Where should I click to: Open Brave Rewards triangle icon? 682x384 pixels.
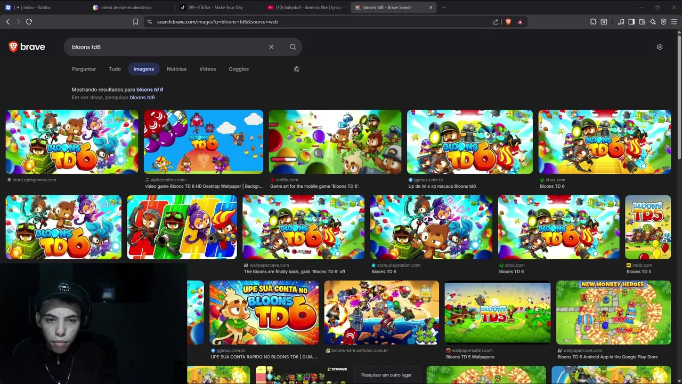coord(520,22)
